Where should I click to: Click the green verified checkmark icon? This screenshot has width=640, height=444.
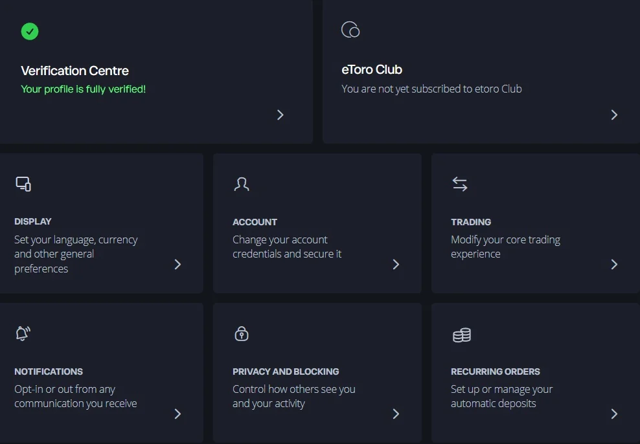click(x=30, y=32)
